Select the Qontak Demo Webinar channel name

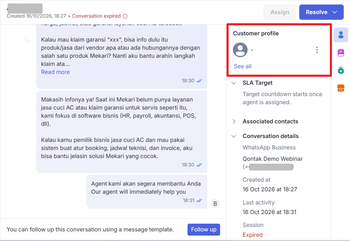coord(273,159)
